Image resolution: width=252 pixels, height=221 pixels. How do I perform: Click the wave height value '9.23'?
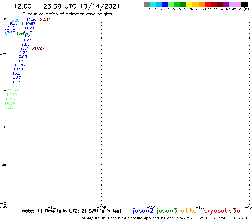[12, 27]
